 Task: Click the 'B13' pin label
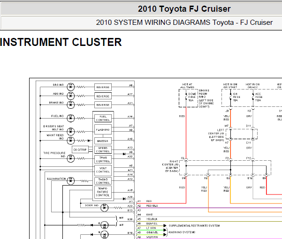coord(130,210)
